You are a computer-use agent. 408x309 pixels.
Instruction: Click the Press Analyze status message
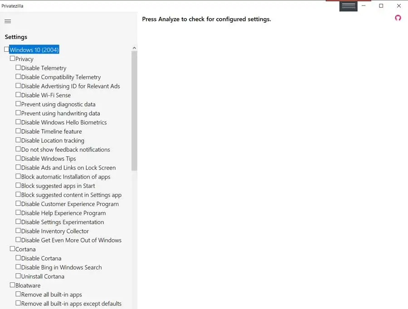pos(206,19)
